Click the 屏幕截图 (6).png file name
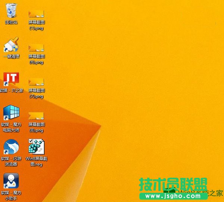The height and width of the screenshot is (202, 224). pyautogui.click(x=37, y=59)
